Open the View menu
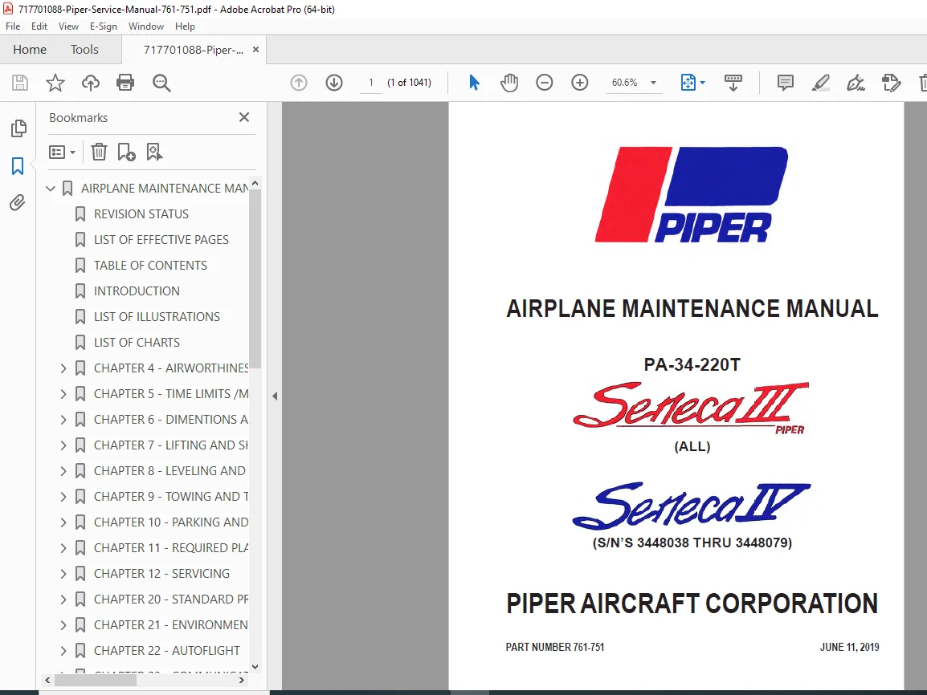The height and width of the screenshot is (695, 927). (x=68, y=26)
